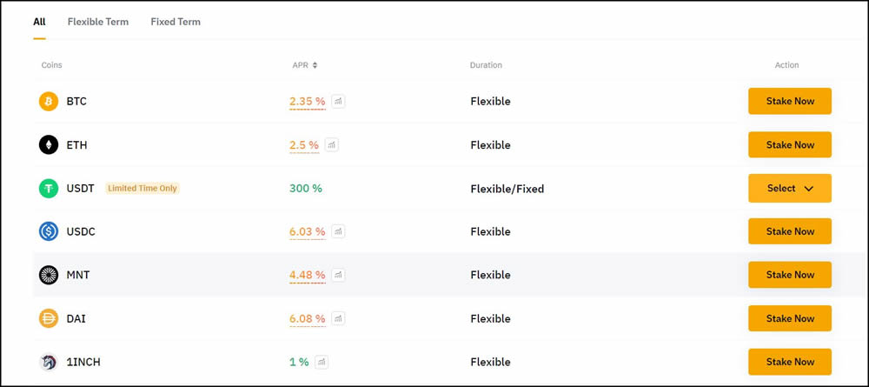Click the MNT coin icon
The image size is (869, 387).
[x=49, y=275]
